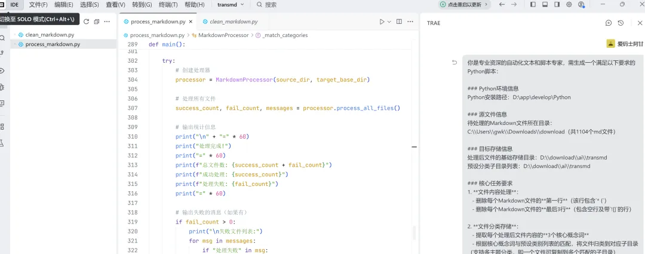Toggle the right AI sidebar
This screenshot has width=645, height=254.
pos(557,5)
